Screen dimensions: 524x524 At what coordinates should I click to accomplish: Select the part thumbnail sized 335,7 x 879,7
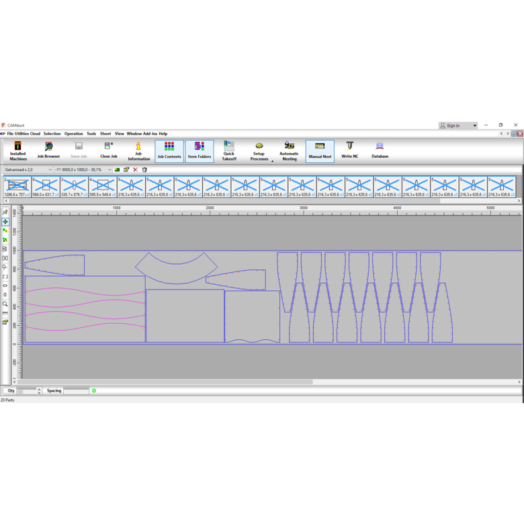(74, 187)
